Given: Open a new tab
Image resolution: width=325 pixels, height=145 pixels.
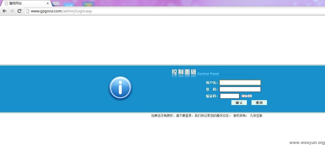Looking at the screenshot, I should (56, 3).
